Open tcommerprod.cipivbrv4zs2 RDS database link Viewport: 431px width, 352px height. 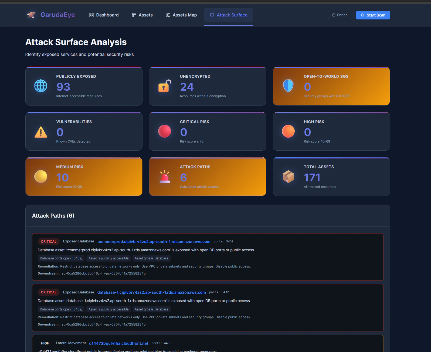coord(154,242)
